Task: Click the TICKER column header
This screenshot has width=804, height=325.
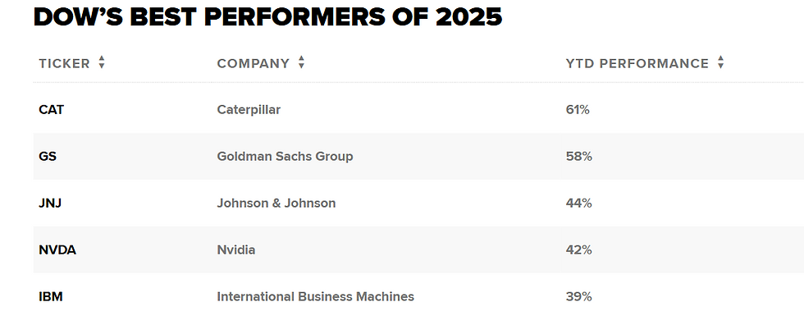Action: pyautogui.click(x=64, y=63)
